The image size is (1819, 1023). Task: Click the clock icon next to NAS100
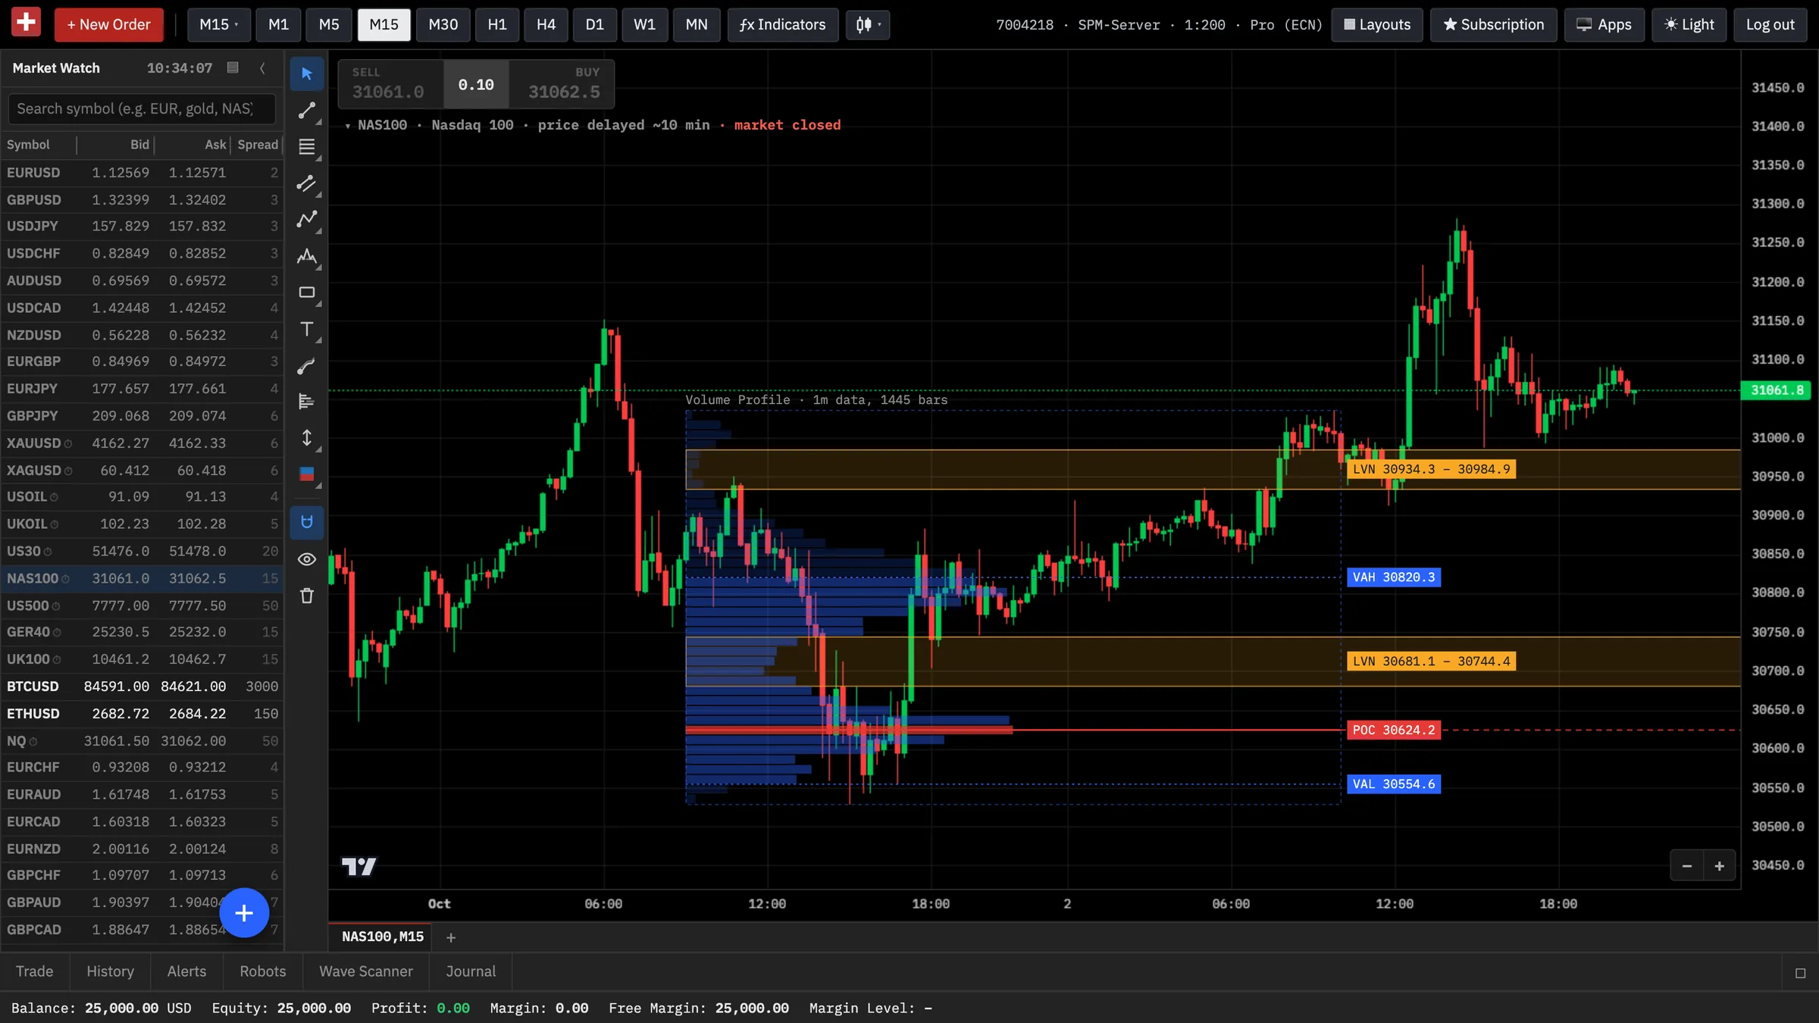coord(65,579)
